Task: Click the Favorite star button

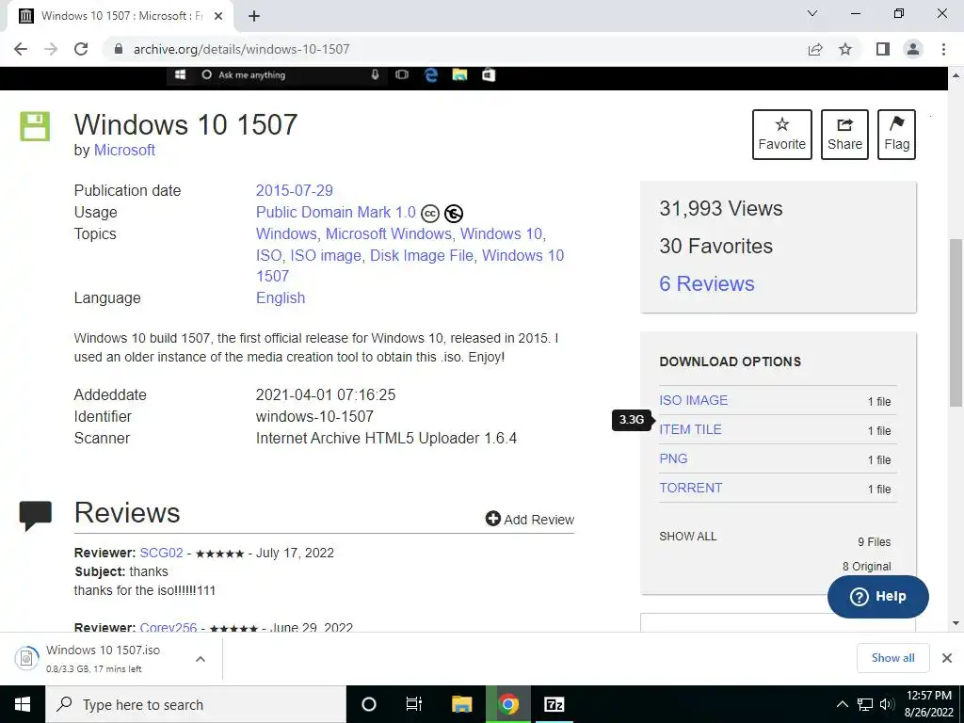Action: click(782, 135)
